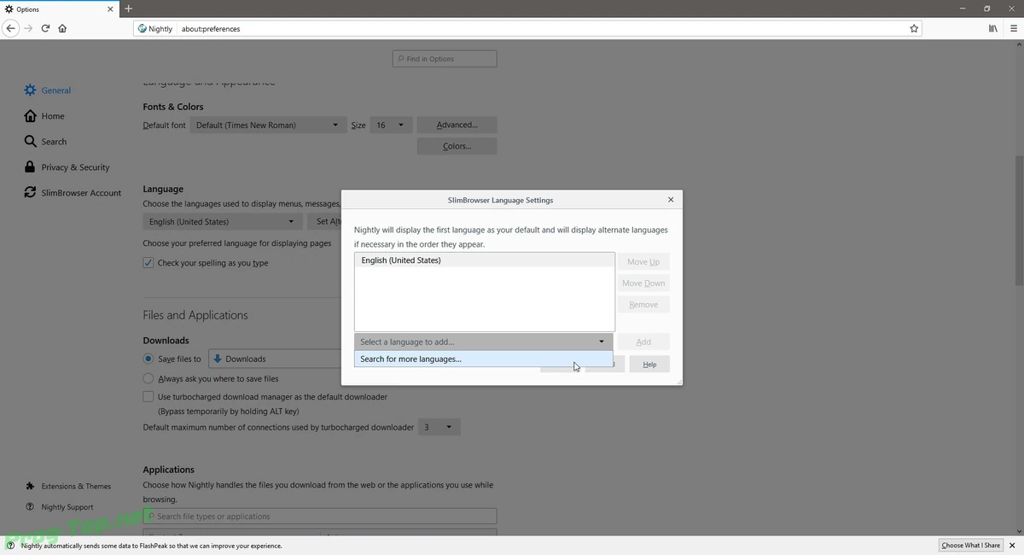
Task: Open Privacy & Security category
Action: pyautogui.click(x=67, y=167)
